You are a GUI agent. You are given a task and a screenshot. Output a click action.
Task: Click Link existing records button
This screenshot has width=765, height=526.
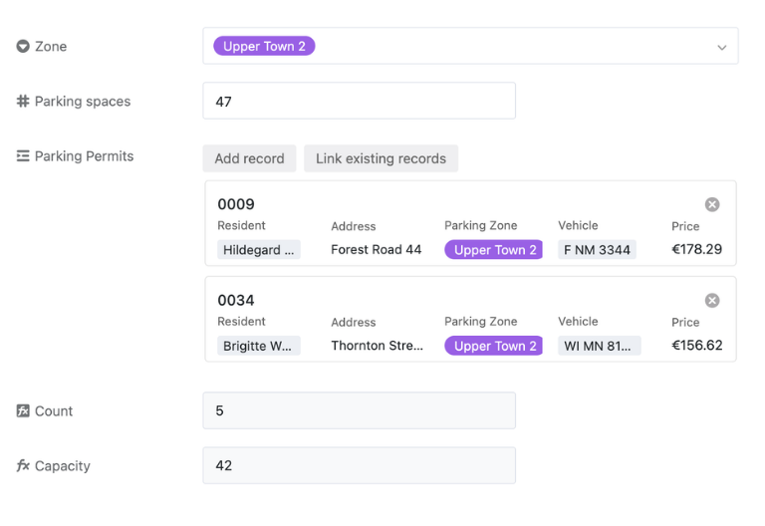[381, 158]
